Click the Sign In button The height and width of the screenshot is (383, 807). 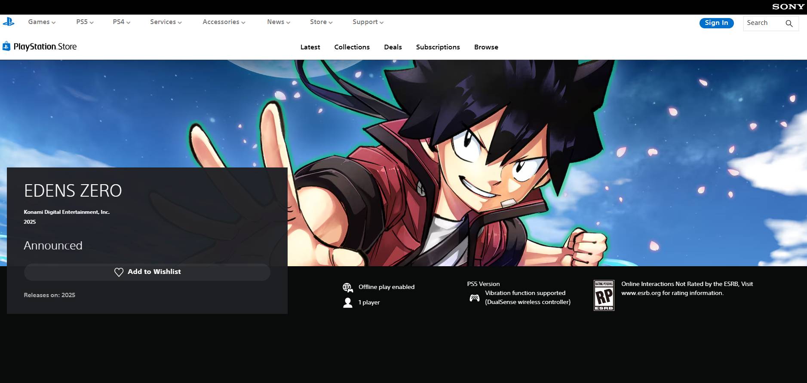coord(716,23)
